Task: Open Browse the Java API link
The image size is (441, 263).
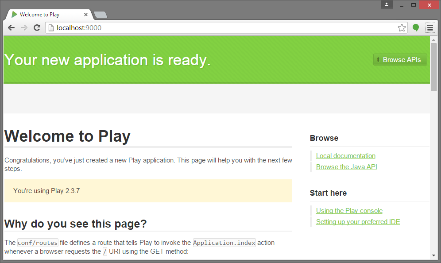Action: point(347,167)
